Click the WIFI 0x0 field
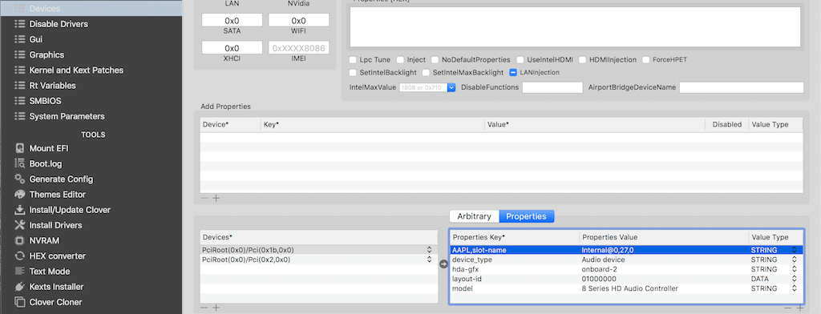Image resolution: width=821 pixels, height=314 pixels. click(x=298, y=20)
